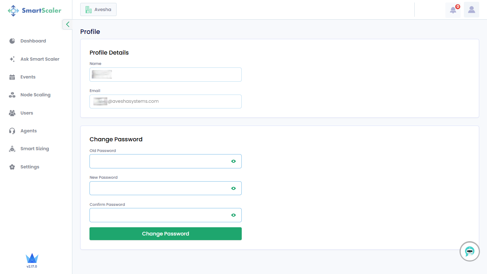
Task: Click the Smart Sizing icon in sidebar
Action: [12, 149]
